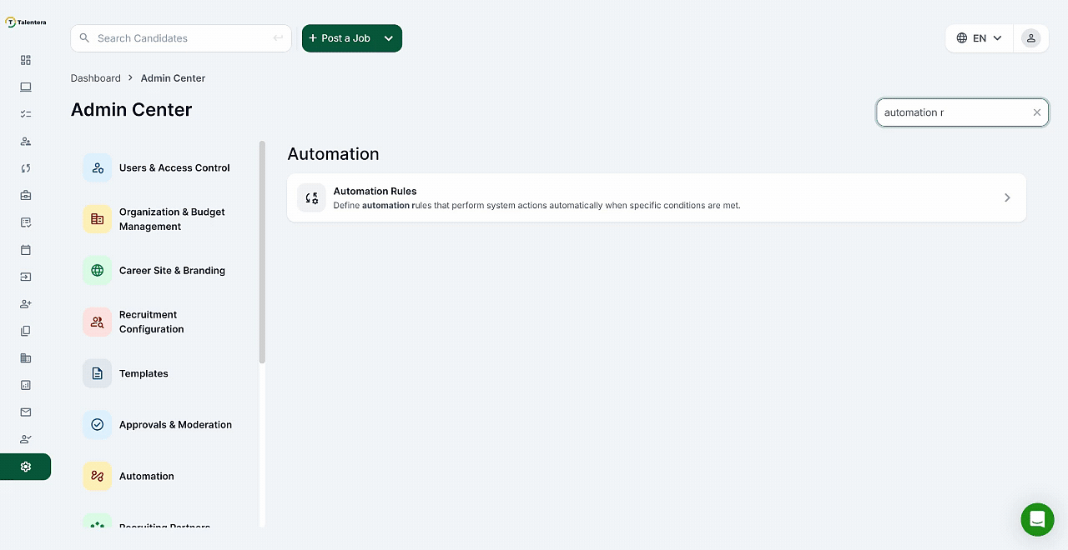The image size is (1068, 550).
Task: Click the calendar icon in left sidebar
Action: [x=26, y=250]
